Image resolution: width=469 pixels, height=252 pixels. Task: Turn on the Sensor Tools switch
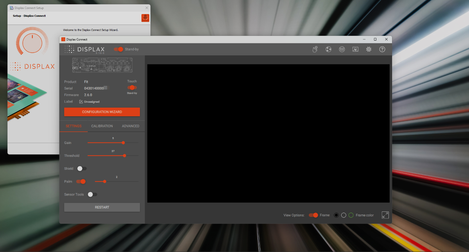(92, 194)
